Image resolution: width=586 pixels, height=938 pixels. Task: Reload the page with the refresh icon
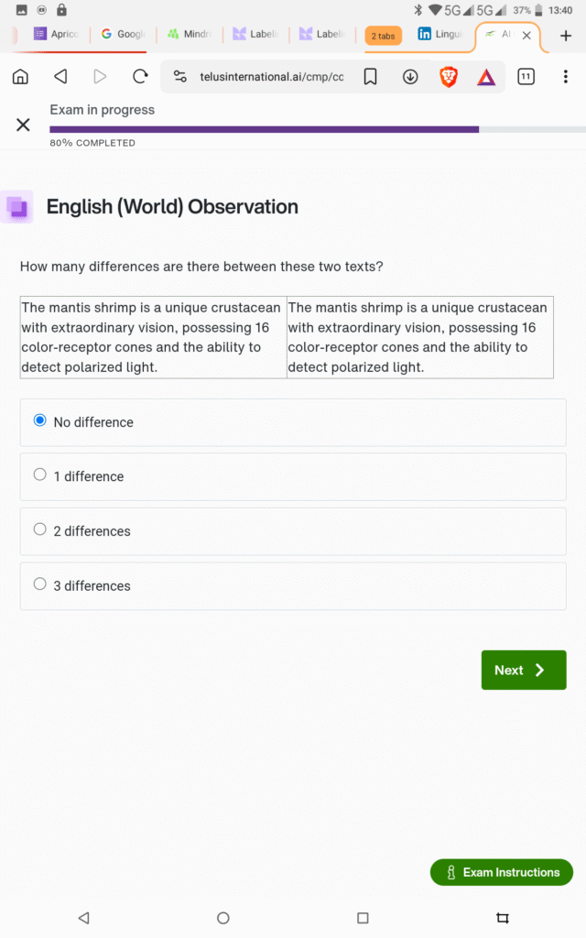140,77
